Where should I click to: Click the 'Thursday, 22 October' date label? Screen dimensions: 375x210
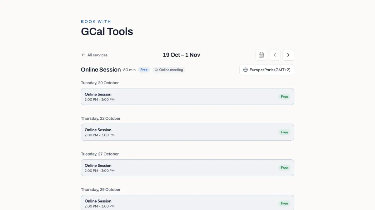point(101,119)
